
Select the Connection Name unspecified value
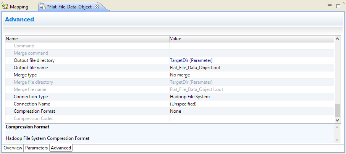coord(183,104)
